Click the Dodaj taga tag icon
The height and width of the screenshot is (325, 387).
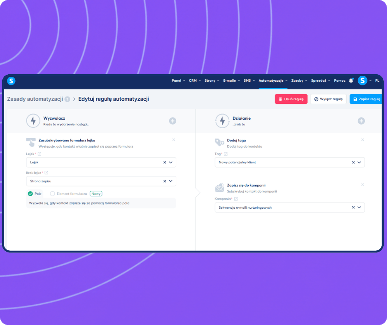point(219,142)
